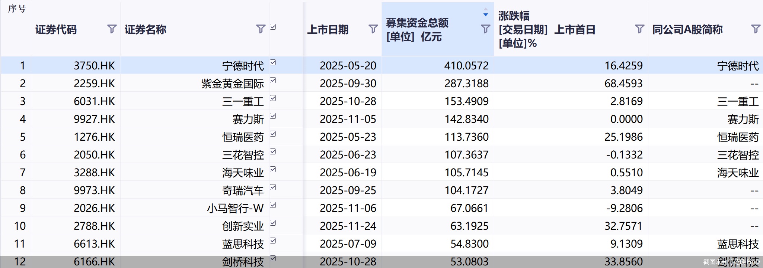Click first-day change value 16.4259
763x268 pixels.
coord(623,66)
